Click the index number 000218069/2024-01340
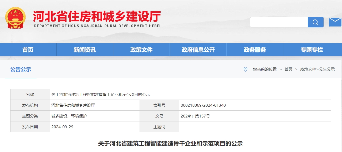Screen dimensions: 342x152 point(203,105)
